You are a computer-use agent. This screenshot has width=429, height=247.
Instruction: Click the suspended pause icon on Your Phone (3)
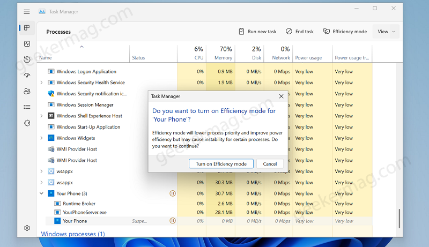173,193
